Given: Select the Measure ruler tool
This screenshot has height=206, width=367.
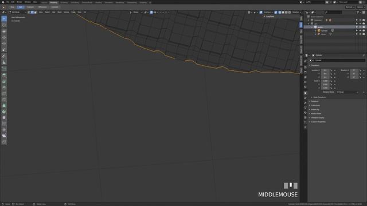Looking at the screenshot, I should tap(4, 62).
